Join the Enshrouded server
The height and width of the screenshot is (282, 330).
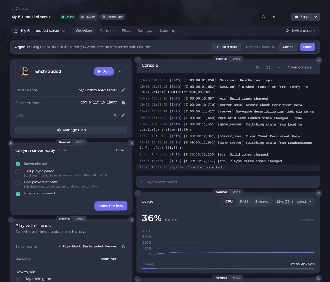[x=104, y=72]
